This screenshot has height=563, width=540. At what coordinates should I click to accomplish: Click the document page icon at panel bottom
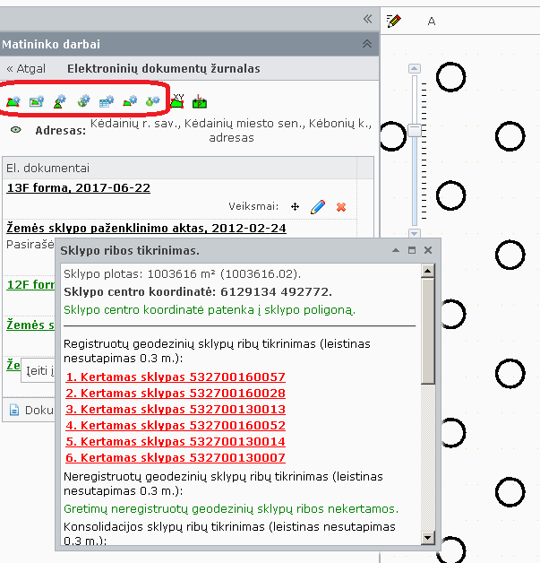[14, 410]
